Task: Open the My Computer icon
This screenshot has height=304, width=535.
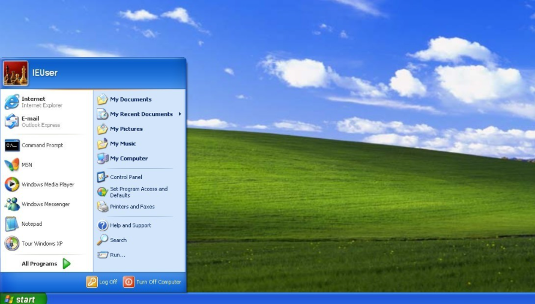Action: (x=103, y=159)
